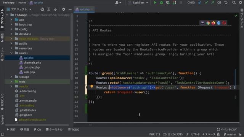This screenshot has height=137, width=244.
Task: Click the disabled stop button
Action: (181, 3)
